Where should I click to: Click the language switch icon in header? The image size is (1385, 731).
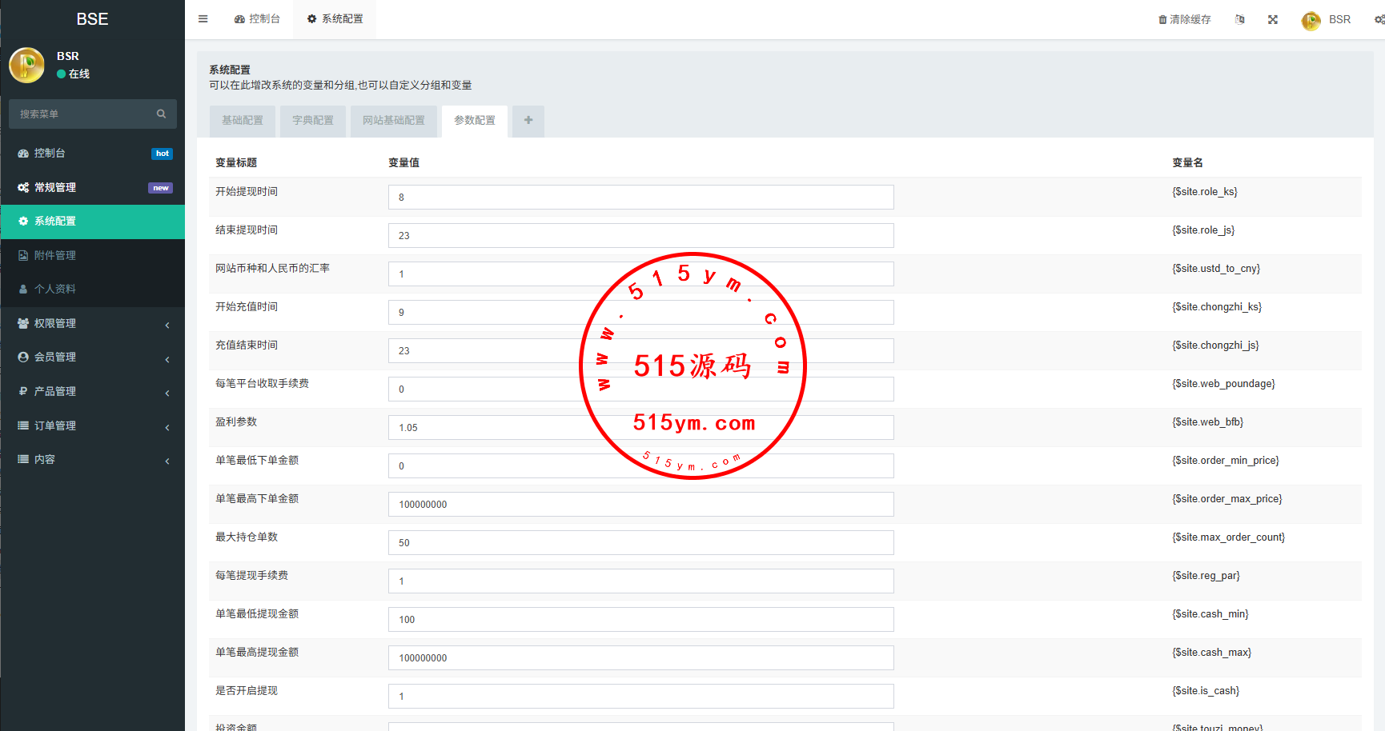(x=1239, y=20)
